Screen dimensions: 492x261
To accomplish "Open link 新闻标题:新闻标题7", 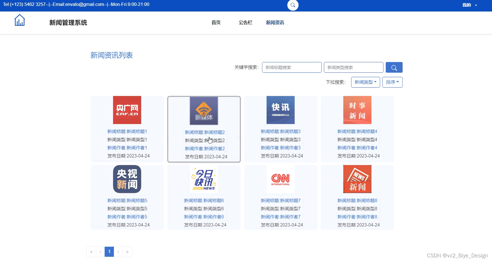I will (281, 200).
